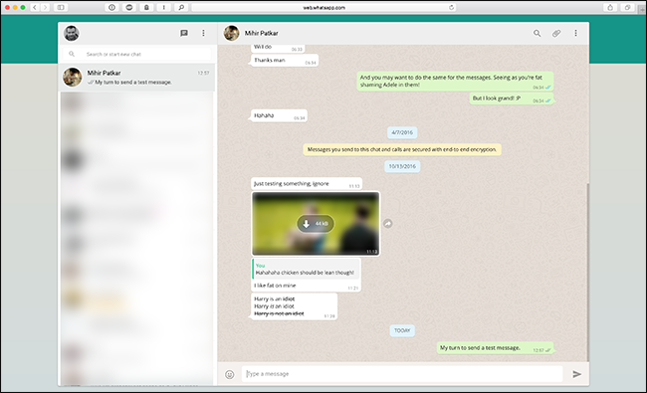Show all tabs in Safari
Image resolution: width=647 pixels, height=393 pixels.
pyautogui.click(x=628, y=7)
